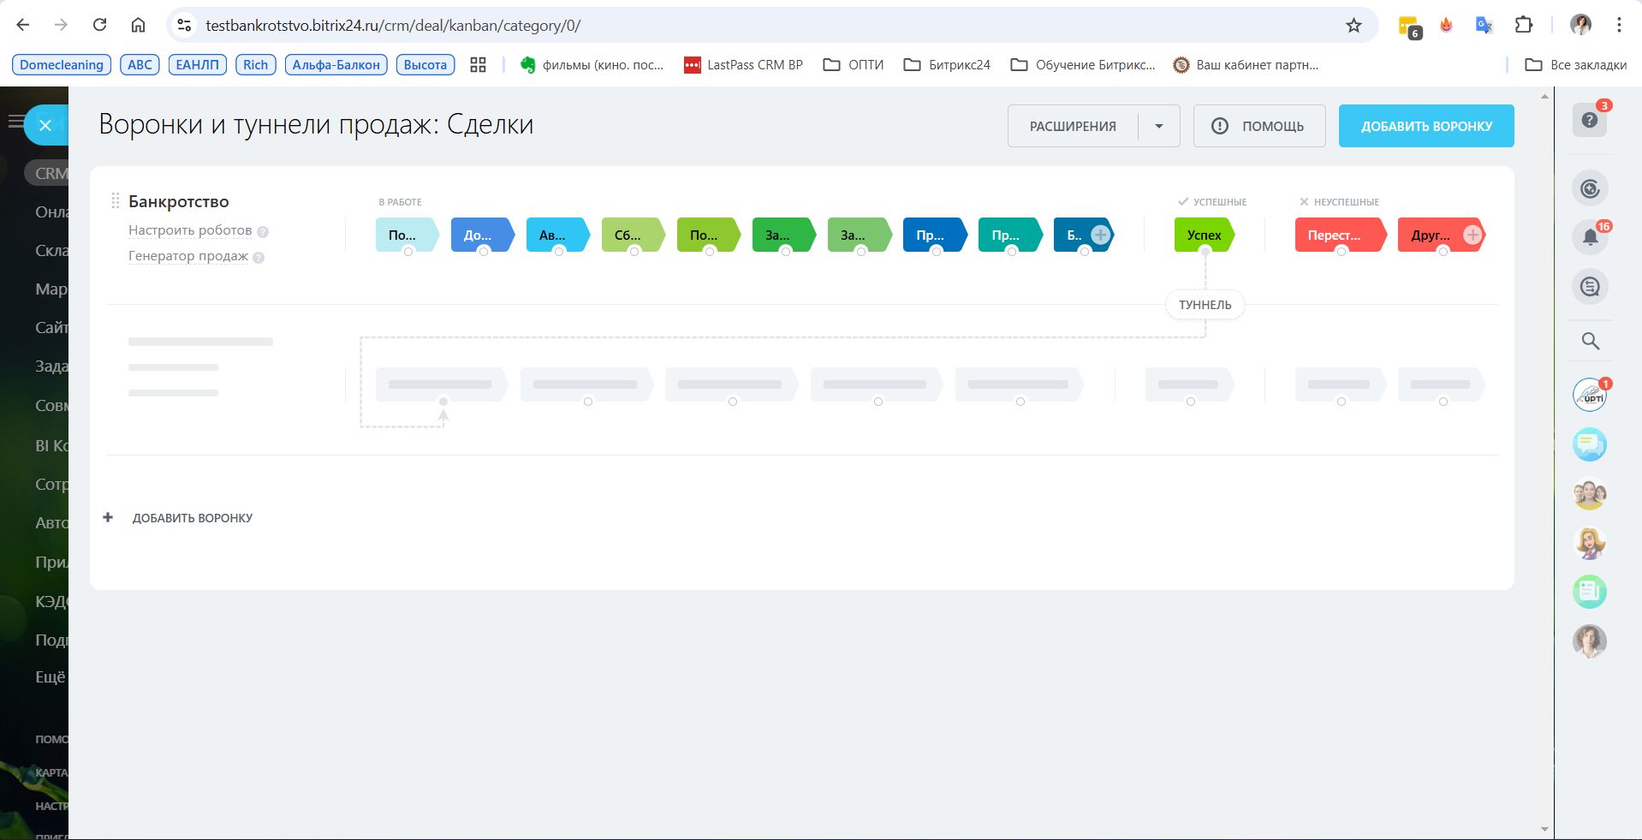This screenshot has height=840, width=1642.
Task: Select the light cyan По... stage
Action: tap(408, 235)
